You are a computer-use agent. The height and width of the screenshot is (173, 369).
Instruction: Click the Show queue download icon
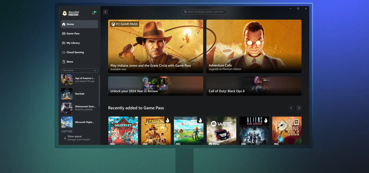pos(65,138)
